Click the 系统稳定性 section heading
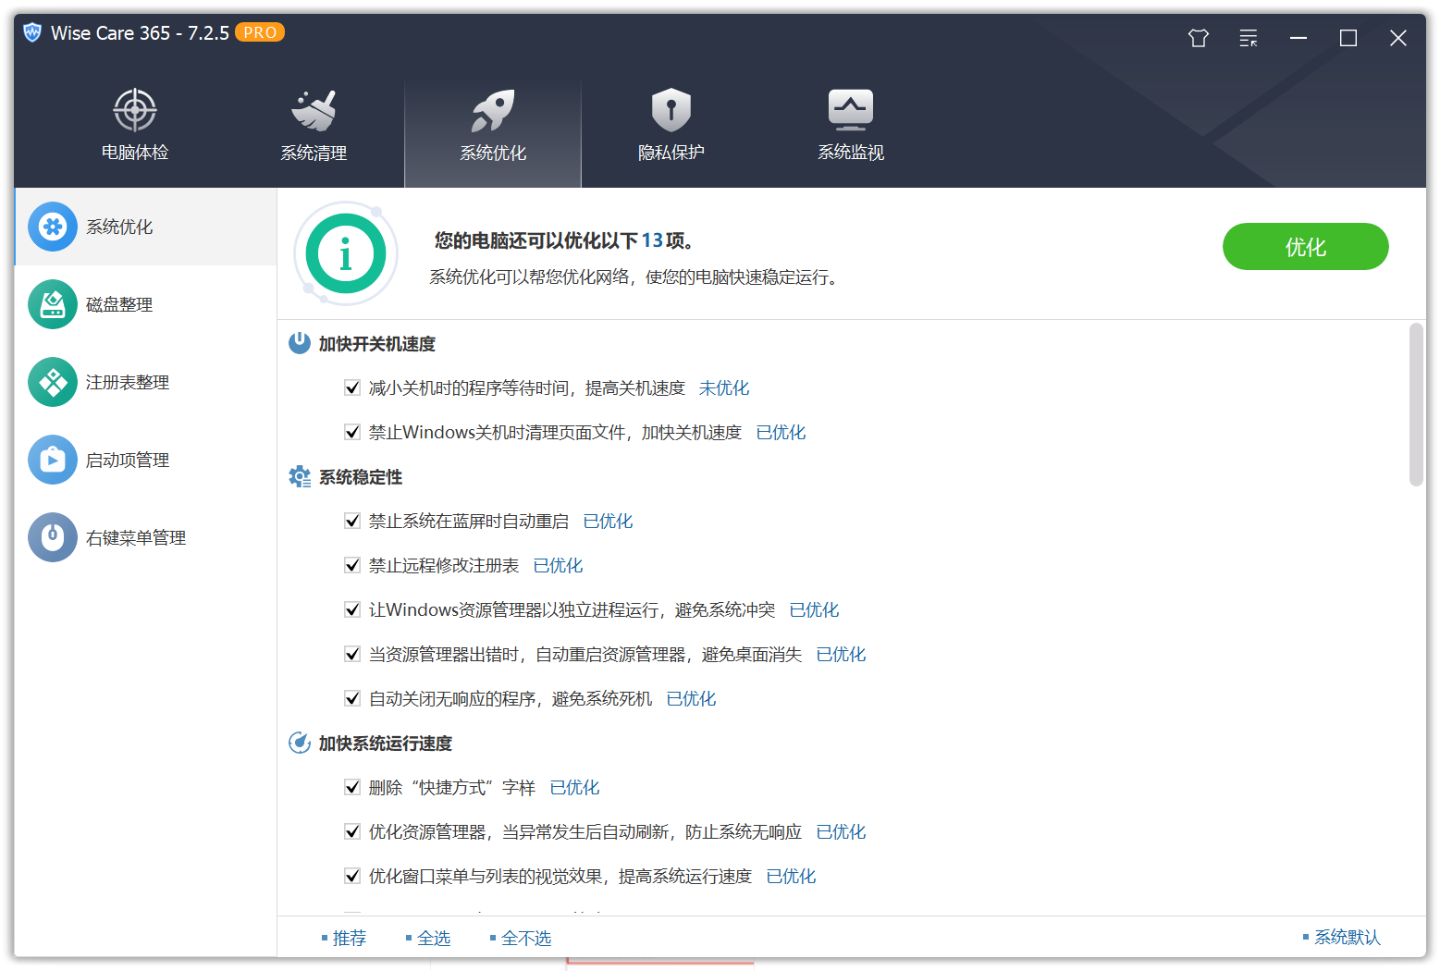Viewport: 1440px width, 971px height. click(x=361, y=477)
